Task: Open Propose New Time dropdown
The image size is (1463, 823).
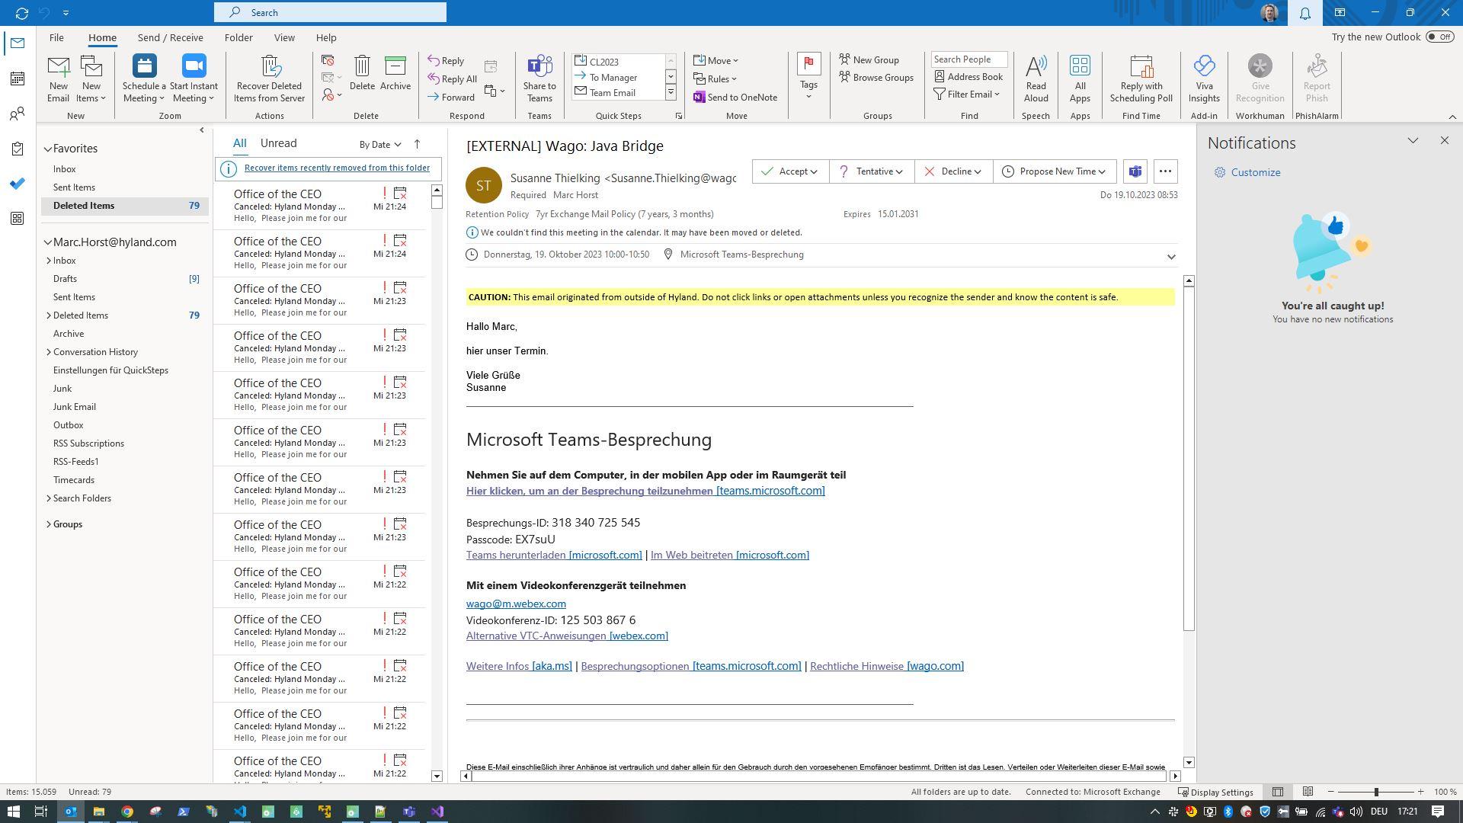Action: [1055, 171]
